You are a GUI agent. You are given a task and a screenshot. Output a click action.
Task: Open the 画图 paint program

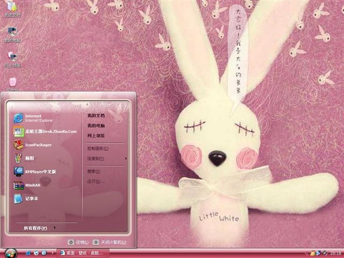tap(24, 158)
